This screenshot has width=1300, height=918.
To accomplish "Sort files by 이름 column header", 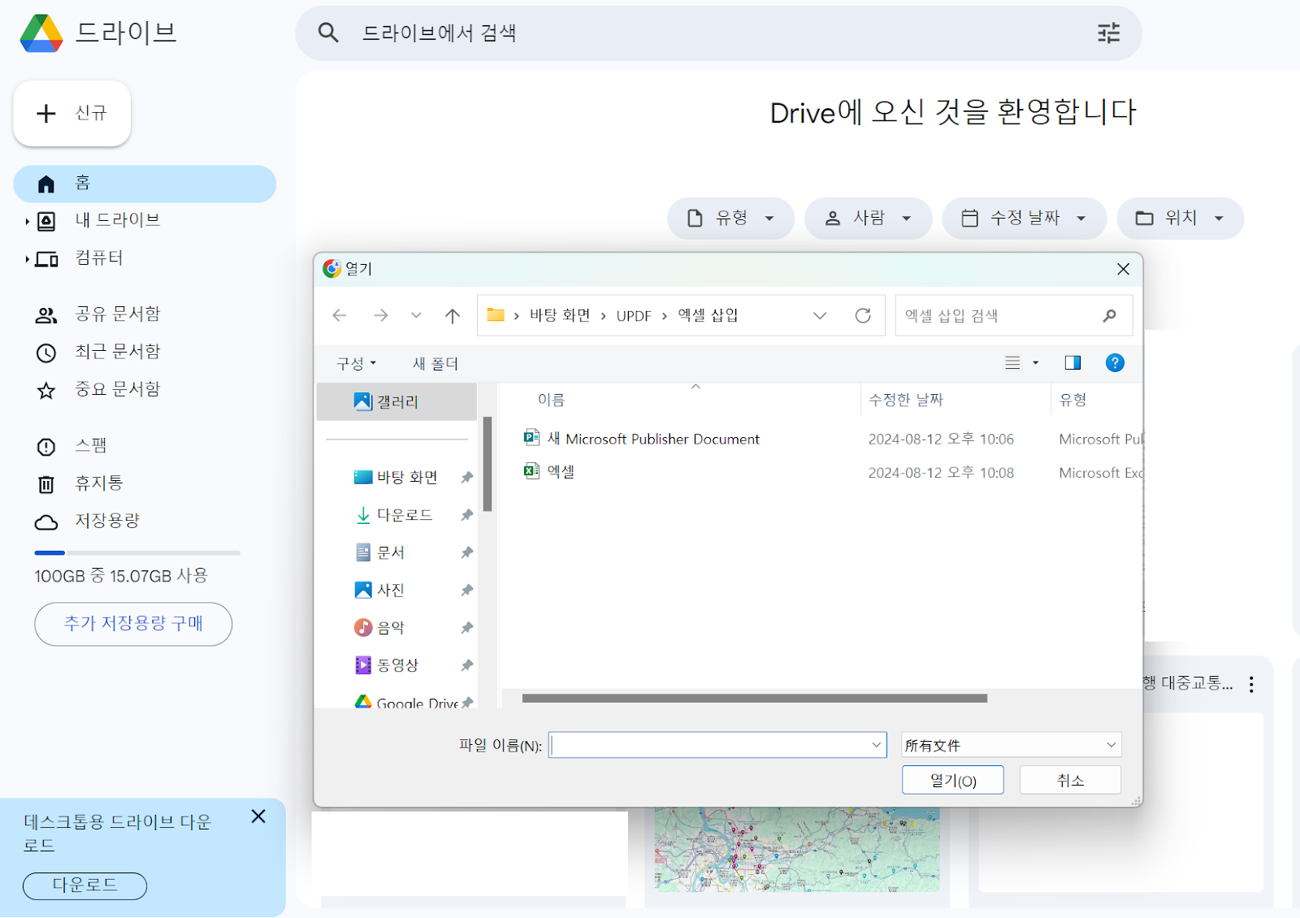I will [551, 401].
